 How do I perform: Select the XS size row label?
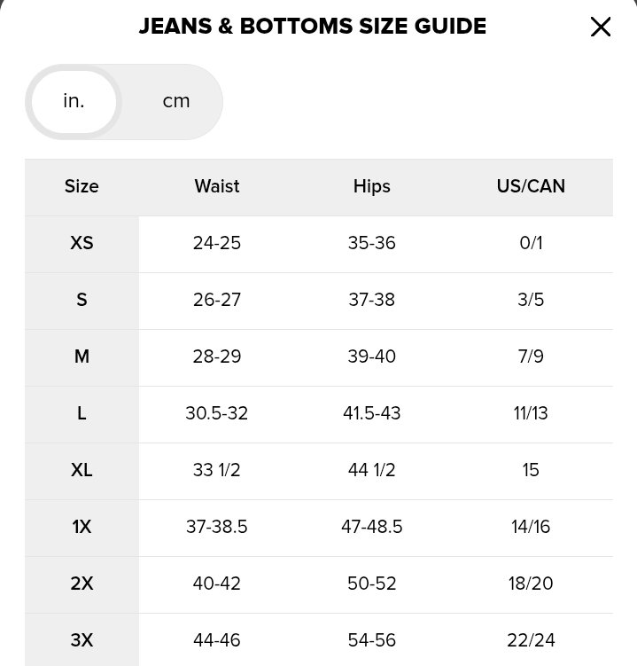[82, 243]
